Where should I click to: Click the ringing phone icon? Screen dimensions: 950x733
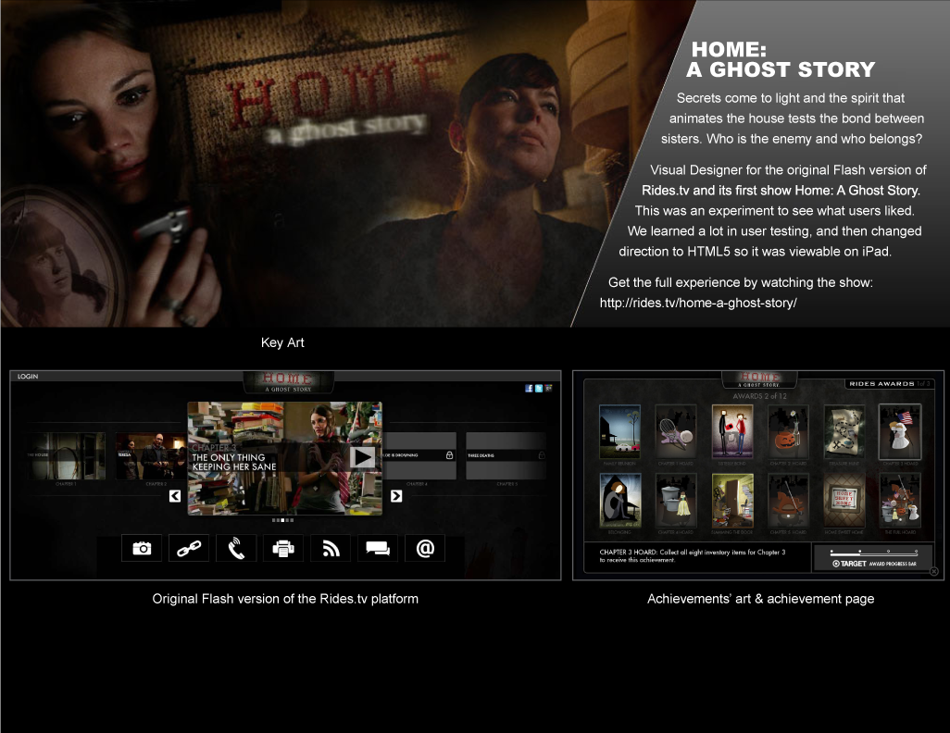tap(236, 548)
